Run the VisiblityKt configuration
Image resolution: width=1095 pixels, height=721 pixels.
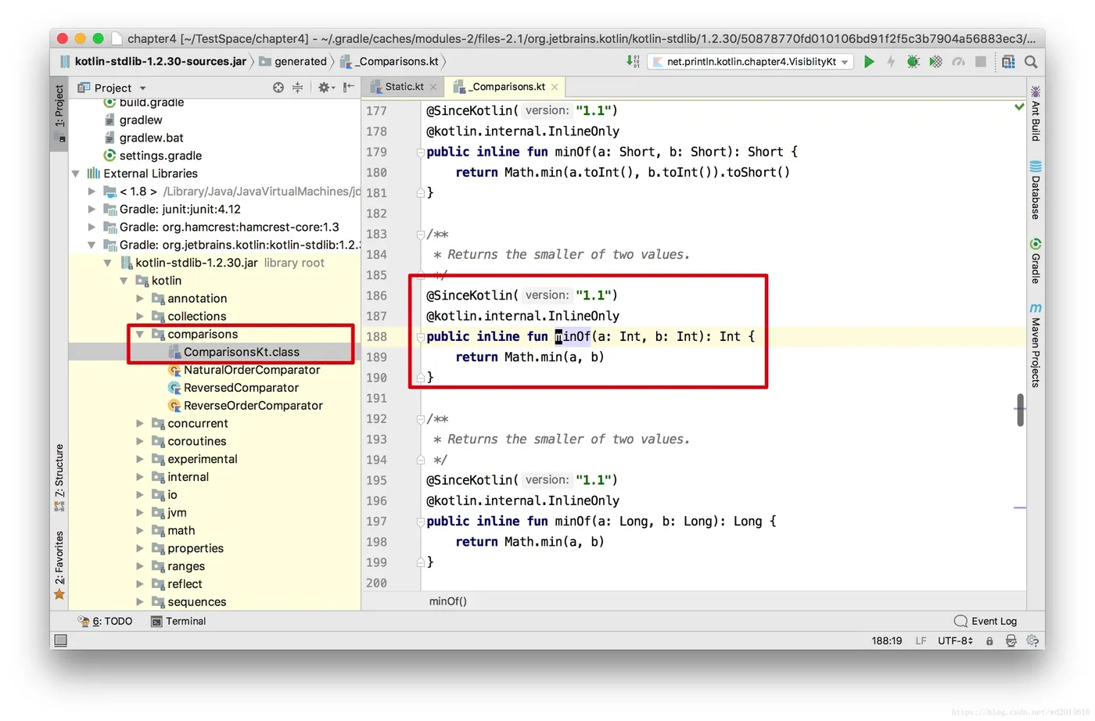pos(868,61)
